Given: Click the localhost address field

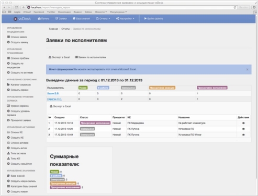Looking at the screenshot, I should click(131, 7).
